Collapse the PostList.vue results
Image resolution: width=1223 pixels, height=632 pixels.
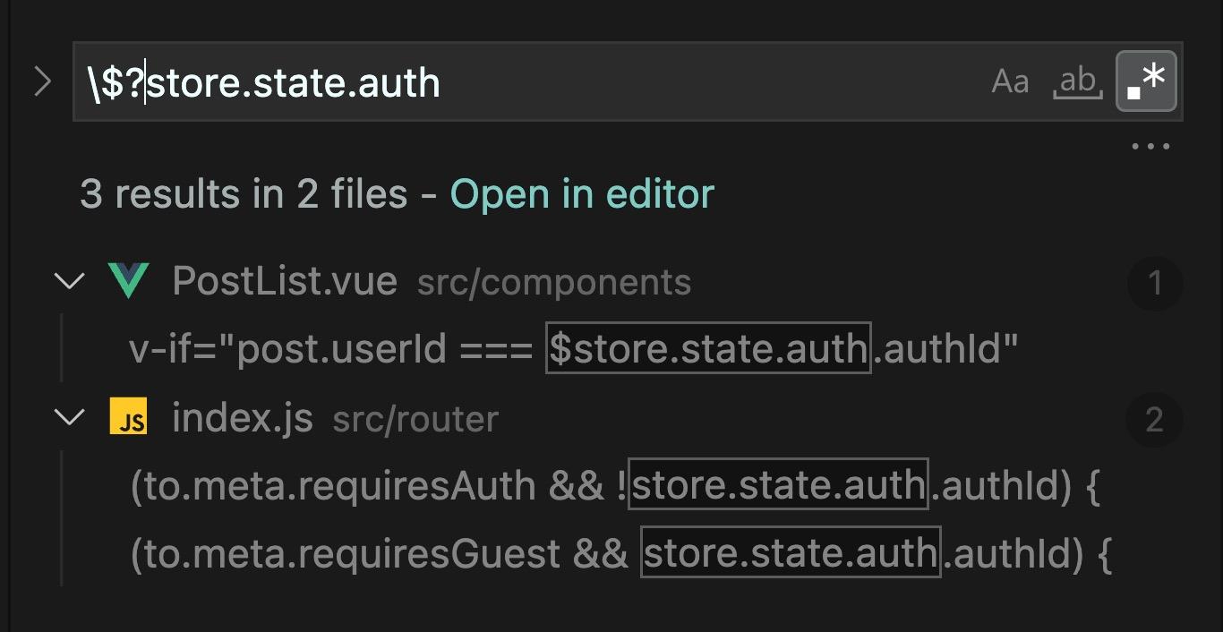click(x=69, y=281)
